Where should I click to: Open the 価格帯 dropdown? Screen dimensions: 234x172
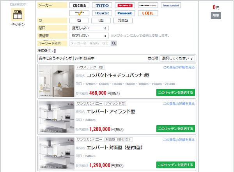[89, 35]
